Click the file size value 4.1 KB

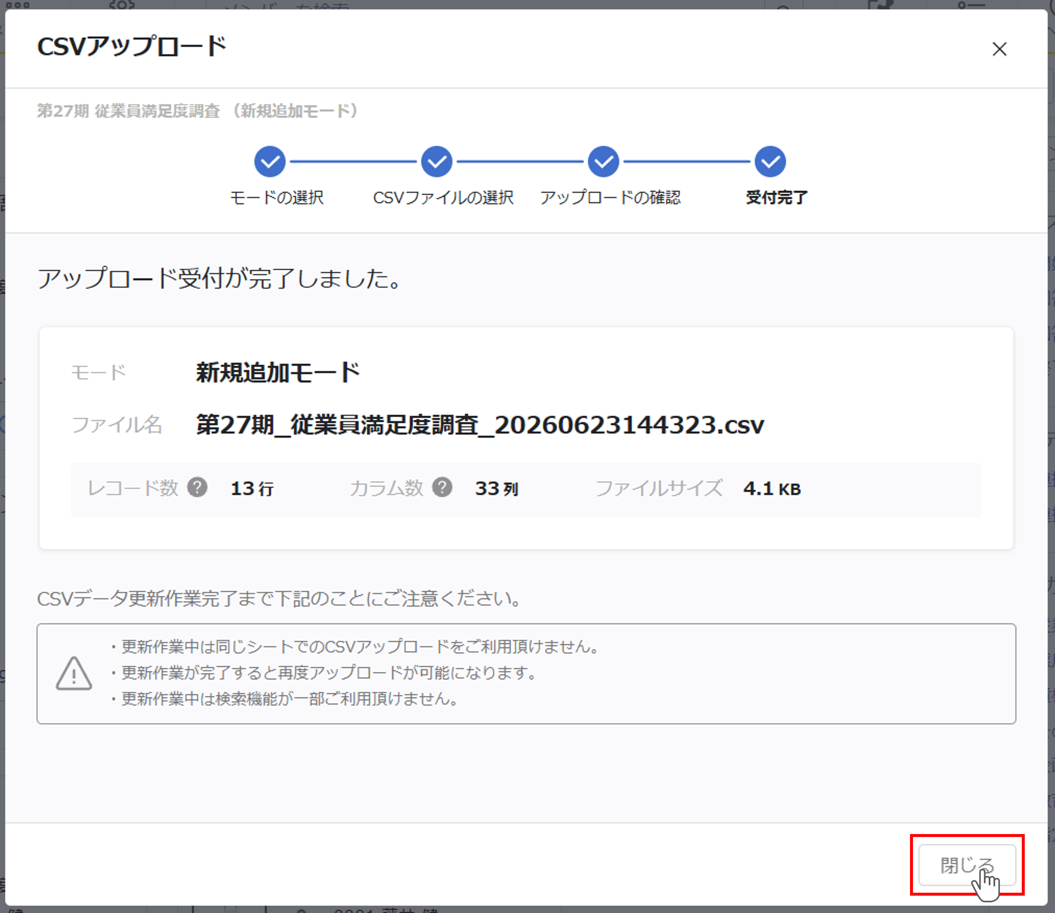click(x=772, y=489)
